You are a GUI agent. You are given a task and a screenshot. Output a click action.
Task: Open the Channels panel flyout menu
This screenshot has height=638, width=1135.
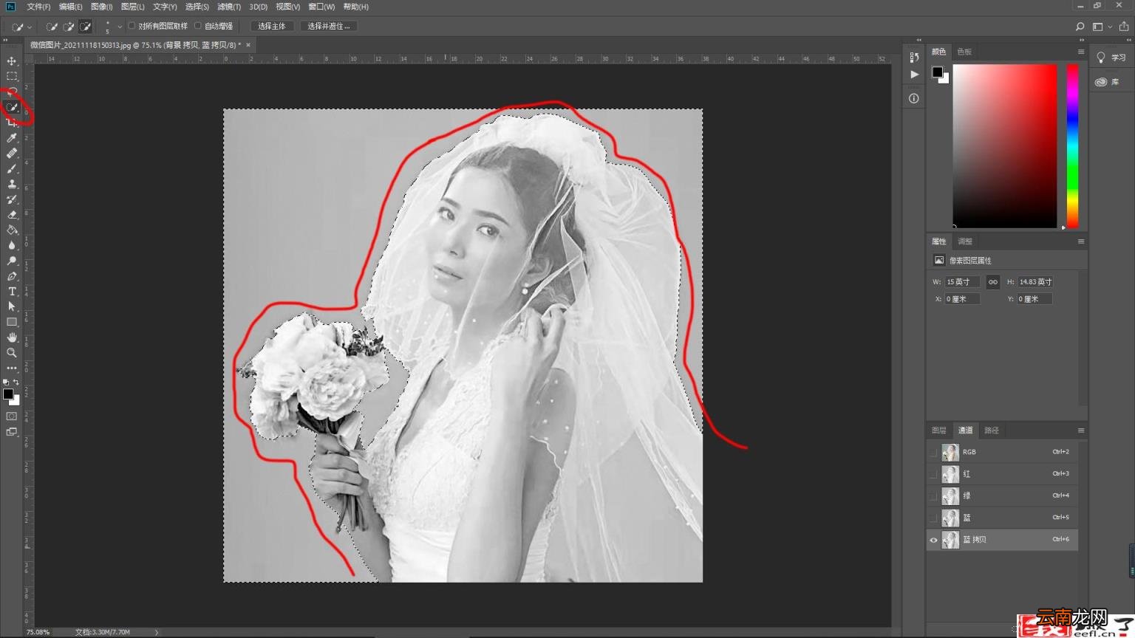1080,431
